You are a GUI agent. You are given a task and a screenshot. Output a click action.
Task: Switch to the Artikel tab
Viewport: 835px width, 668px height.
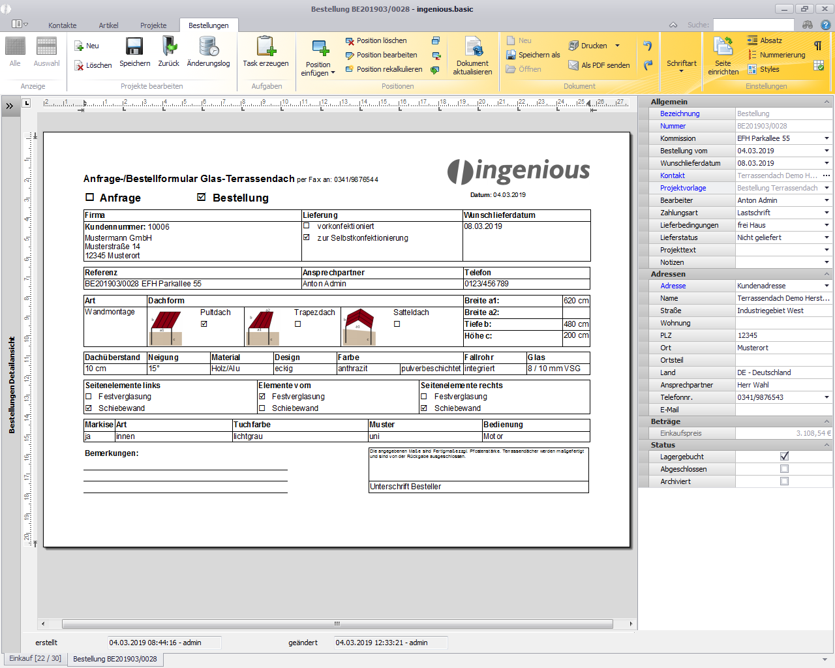point(108,25)
